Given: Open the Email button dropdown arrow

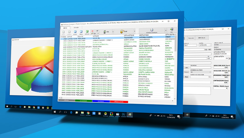Looking at the screenshot, I should coord(134,31).
